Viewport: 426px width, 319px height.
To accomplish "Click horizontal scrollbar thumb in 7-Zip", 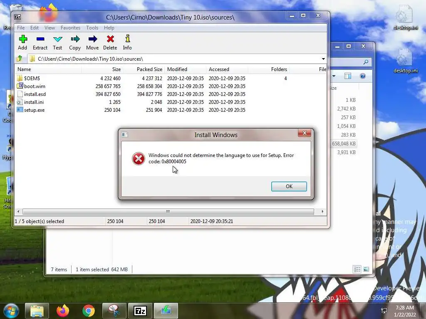I will [x=168, y=211].
